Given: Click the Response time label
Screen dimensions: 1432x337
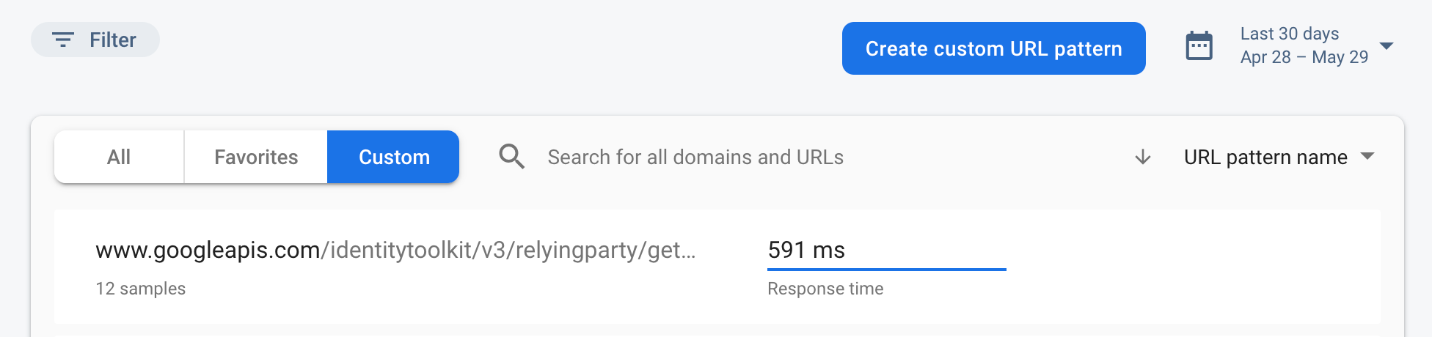Looking at the screenshot, I should click(x=825, y=289).
